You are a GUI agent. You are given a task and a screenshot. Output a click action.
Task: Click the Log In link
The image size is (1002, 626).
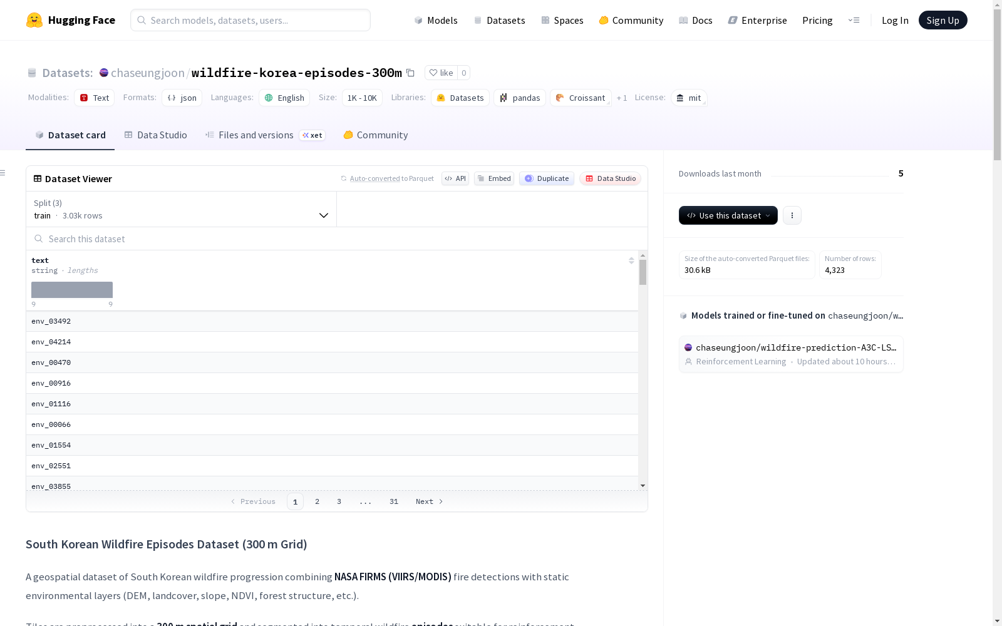(x=895, y=20)
